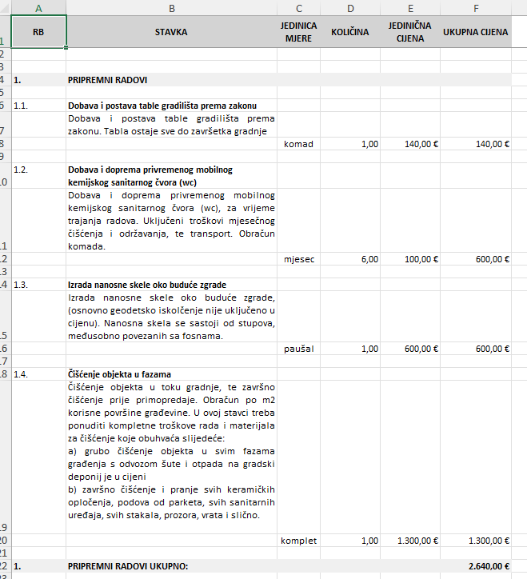Select the KOLIČINA header cell
The width and height of the screenshot is (527, 579).
pos(349,32)
